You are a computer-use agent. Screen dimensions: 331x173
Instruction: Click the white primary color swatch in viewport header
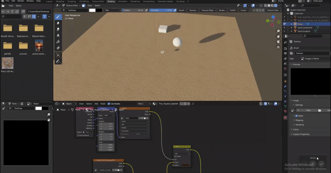[x=92, y=10]
